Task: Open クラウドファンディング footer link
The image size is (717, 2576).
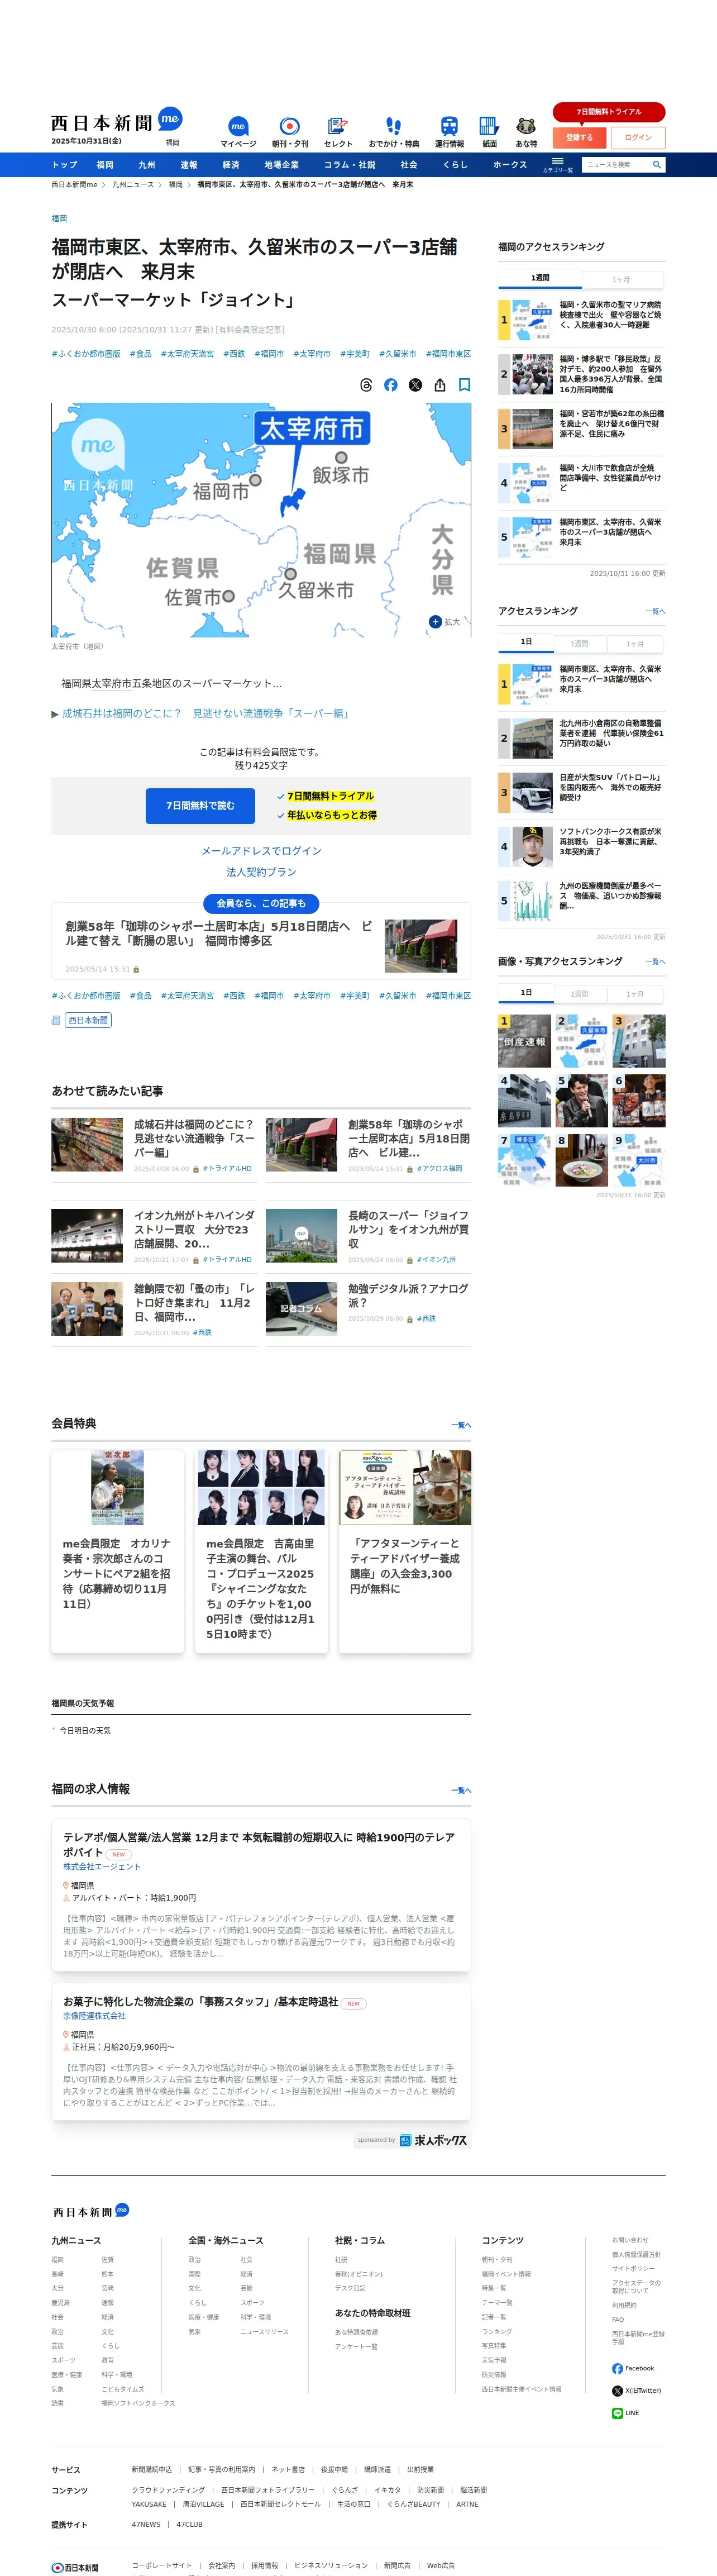Action: tap(168, 2490)
